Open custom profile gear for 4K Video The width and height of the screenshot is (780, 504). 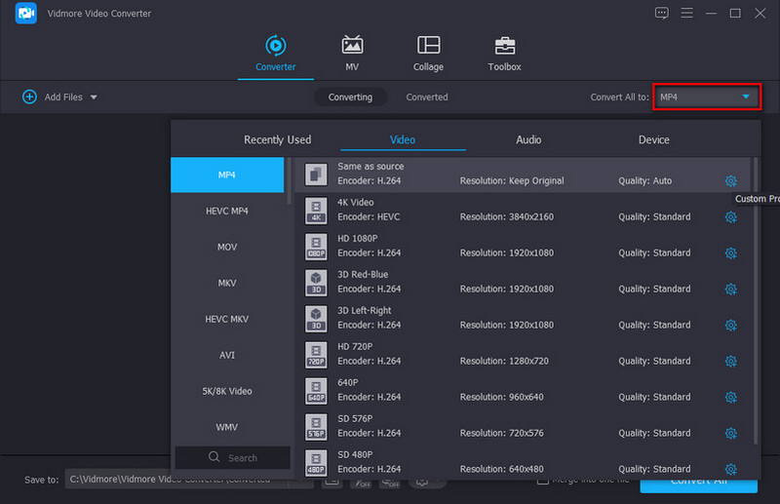pyautogui.click(x=730, y=217)
